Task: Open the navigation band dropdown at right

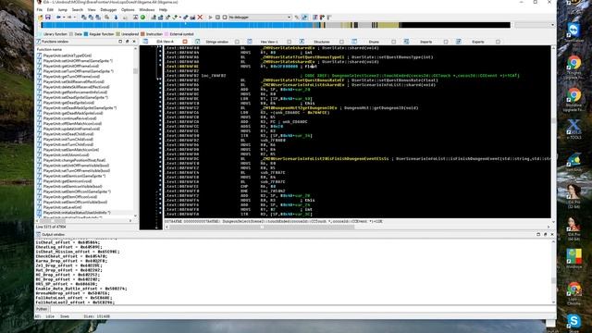Action: (552, 25)
